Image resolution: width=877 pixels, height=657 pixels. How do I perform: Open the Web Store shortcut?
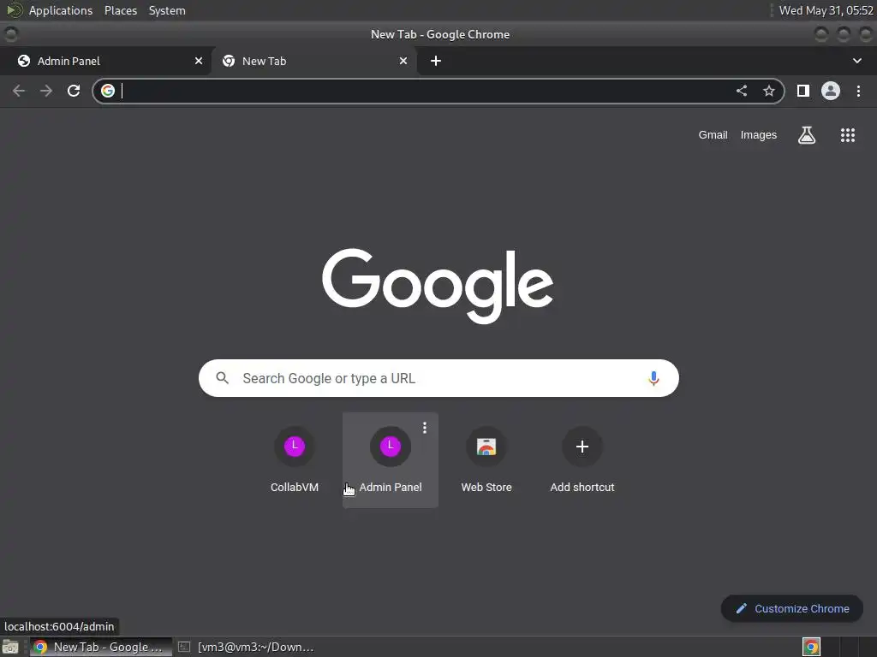486,460
